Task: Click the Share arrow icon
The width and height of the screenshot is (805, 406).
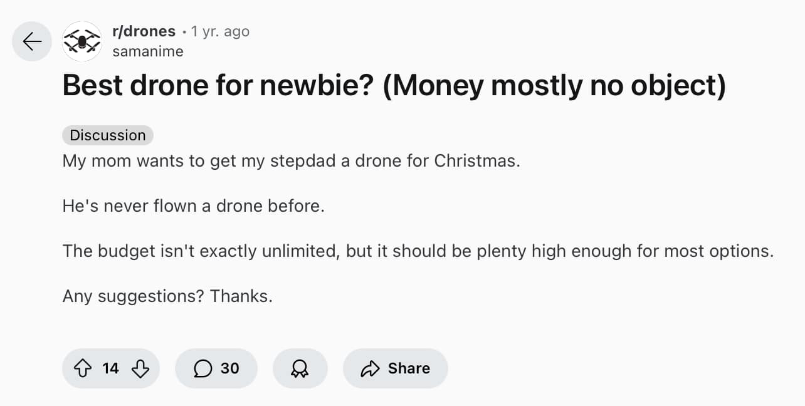Action: coord(371,368)
